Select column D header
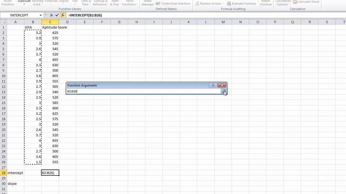This screenshot has width=346, height=194. [x=67, y=22]
